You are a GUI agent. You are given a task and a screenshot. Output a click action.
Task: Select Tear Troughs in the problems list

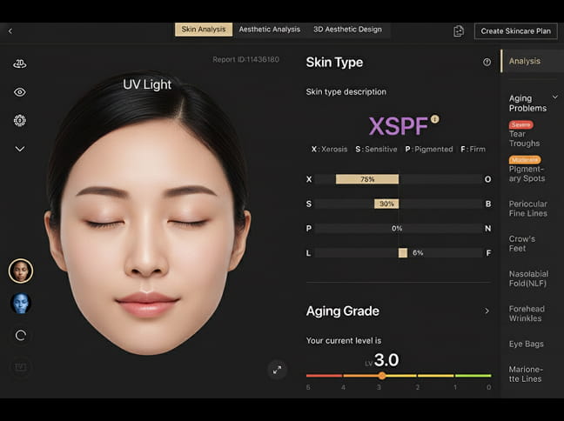(524, 138)
